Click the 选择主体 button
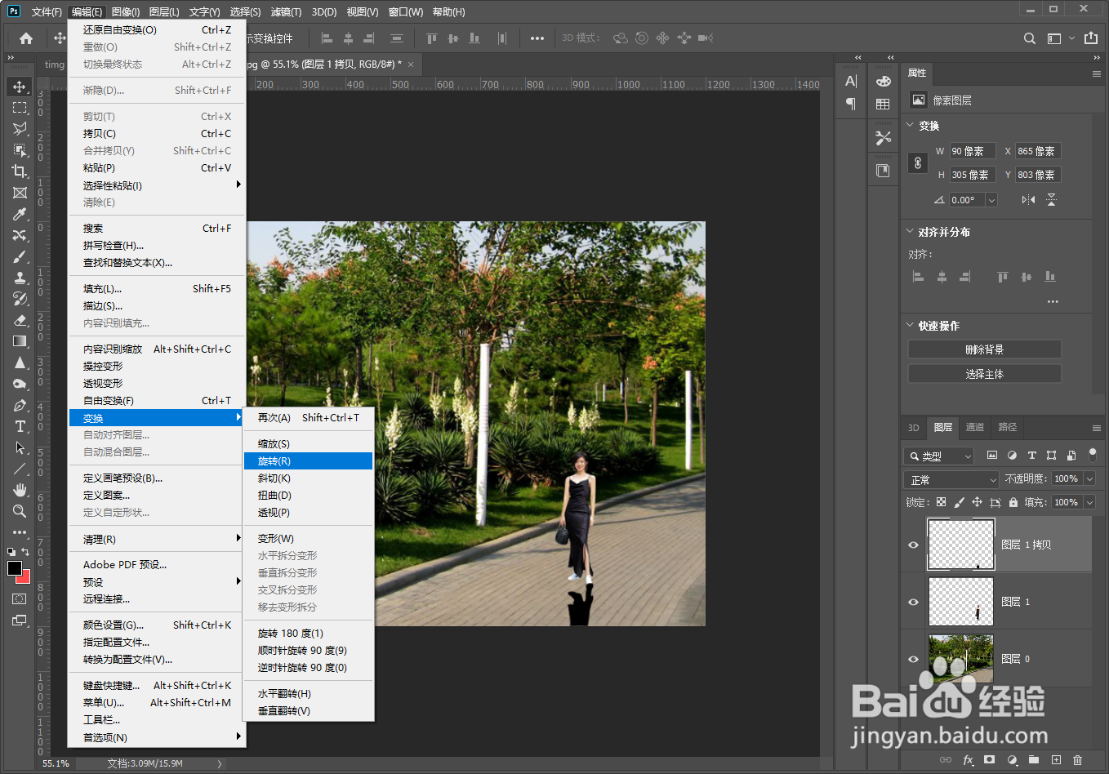This screenshot has height=774, width=1109. [x=985, y=374]
